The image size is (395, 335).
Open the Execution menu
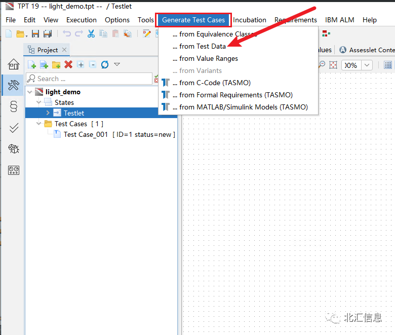[x=82, y=20]
